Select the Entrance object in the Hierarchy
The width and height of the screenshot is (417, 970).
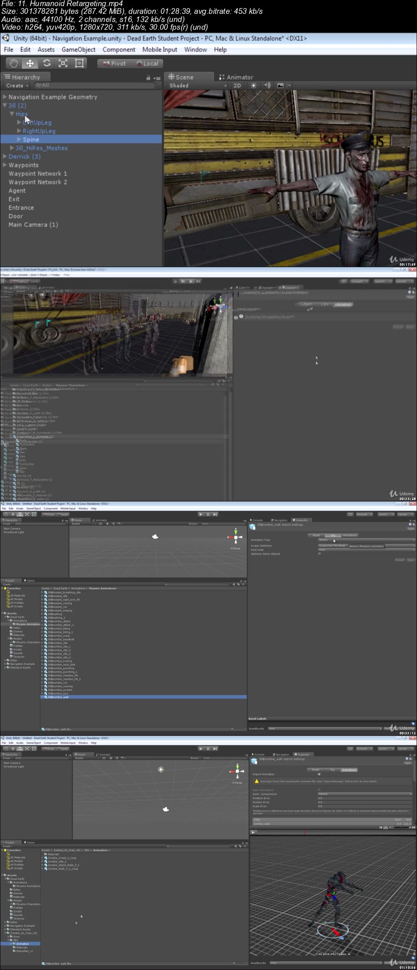pyautogui.click(x=21, y=208)
